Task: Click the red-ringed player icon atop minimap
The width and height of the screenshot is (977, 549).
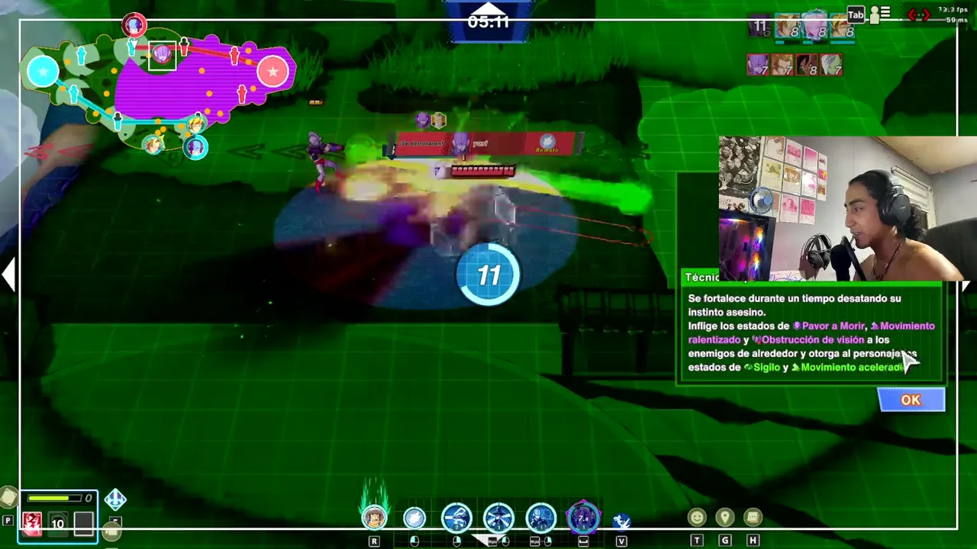Action: [134, 25]
